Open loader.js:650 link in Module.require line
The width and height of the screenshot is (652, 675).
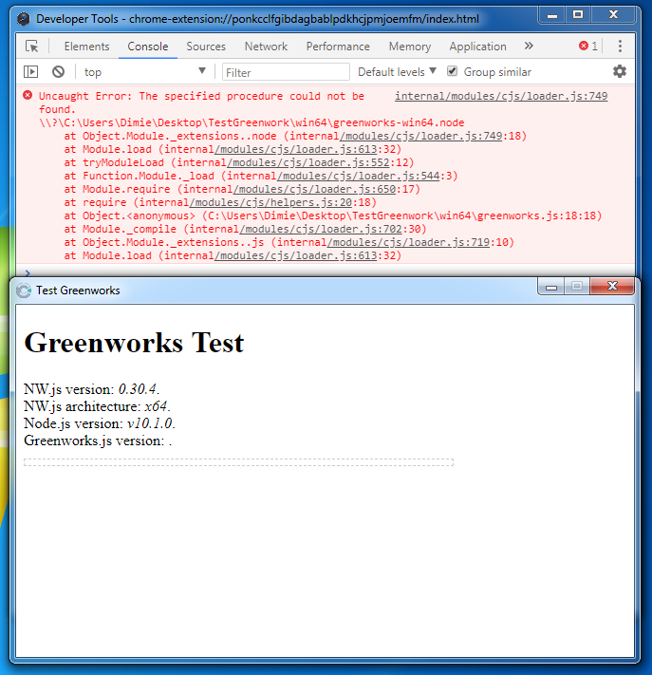click(x=314, y=190)
